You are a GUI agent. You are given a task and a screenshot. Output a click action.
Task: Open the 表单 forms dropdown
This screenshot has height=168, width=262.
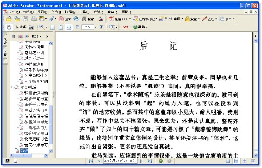pos(227,19)
